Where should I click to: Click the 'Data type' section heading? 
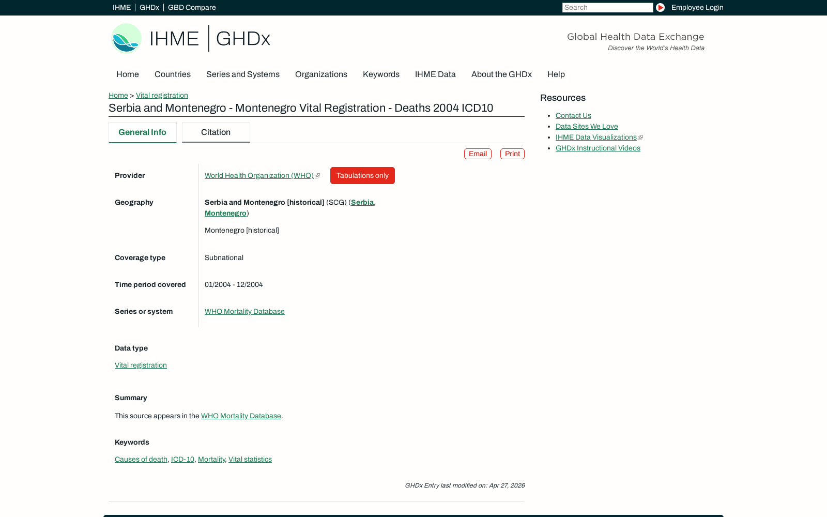point(131,348)
